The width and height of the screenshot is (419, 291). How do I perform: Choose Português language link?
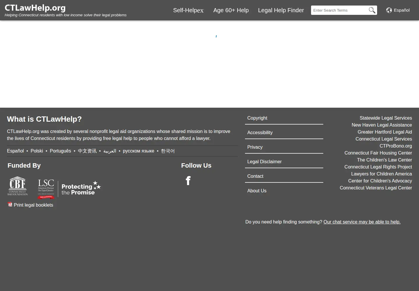(x=60, y=151)
